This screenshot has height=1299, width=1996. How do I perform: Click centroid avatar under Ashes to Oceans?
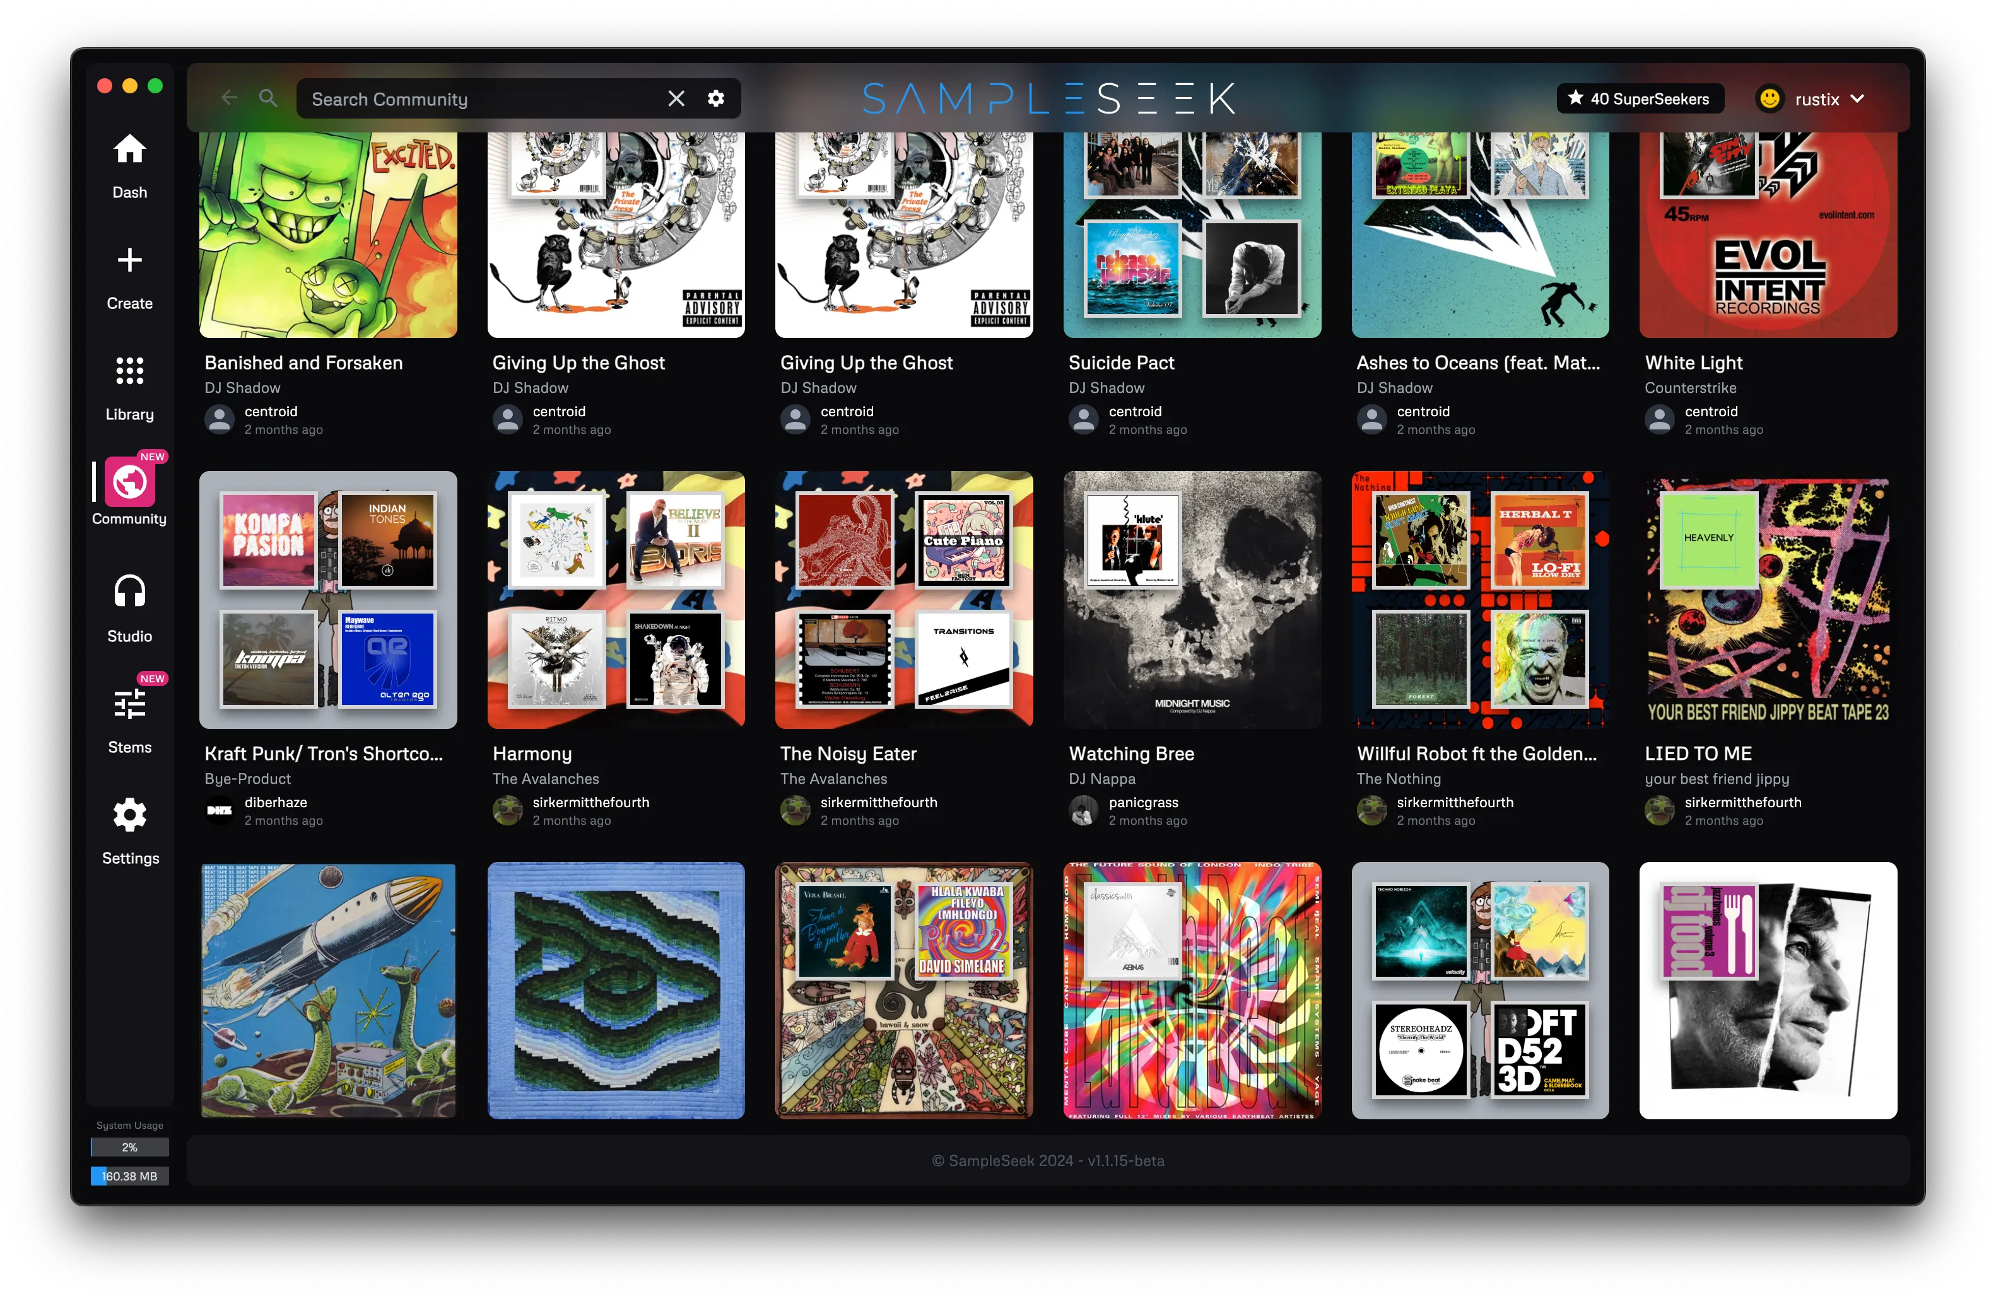tap(1372, 420)
